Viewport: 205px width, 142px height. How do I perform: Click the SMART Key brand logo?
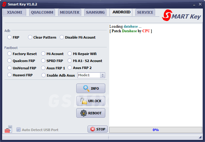pos(182,16)
